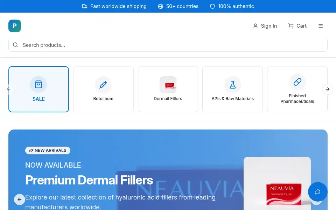Select the SALE category card
This screenshot has width=336, height=210.
(x=38, y=89)
